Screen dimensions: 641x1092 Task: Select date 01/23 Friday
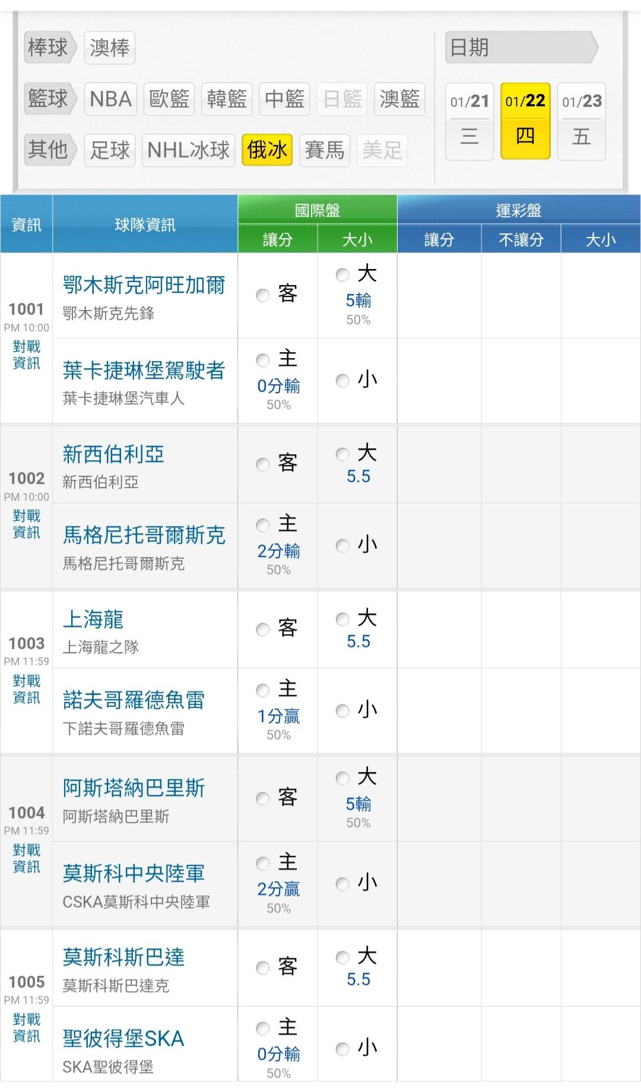pyautogui.click(x=582, y=121)
